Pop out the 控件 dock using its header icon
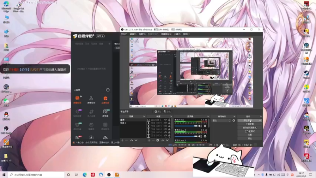 point(261,116)
